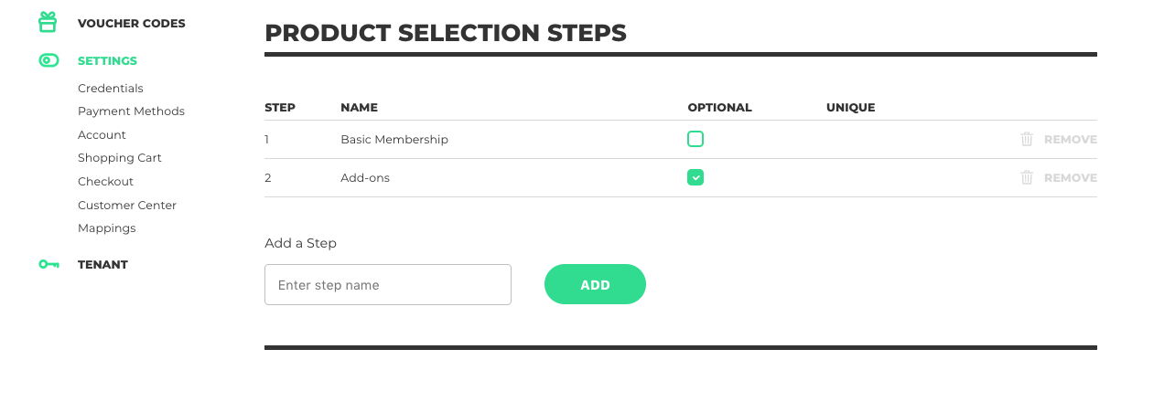Screen dimensions: 1175x402
Task: Click trash icon for Add-ons step
Action: tap(1027, 177)
